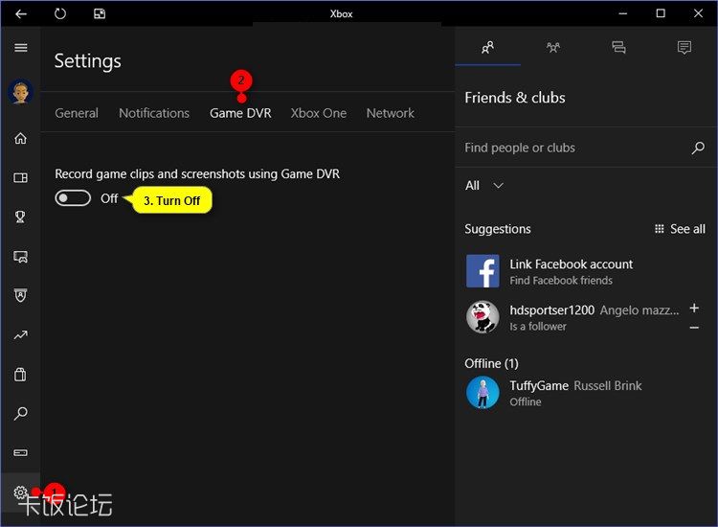
Task: Switch to the Notifications tab
Action: tap(154, 113)
